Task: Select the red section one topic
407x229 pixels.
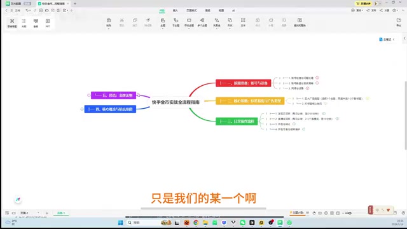Action: 243,83
